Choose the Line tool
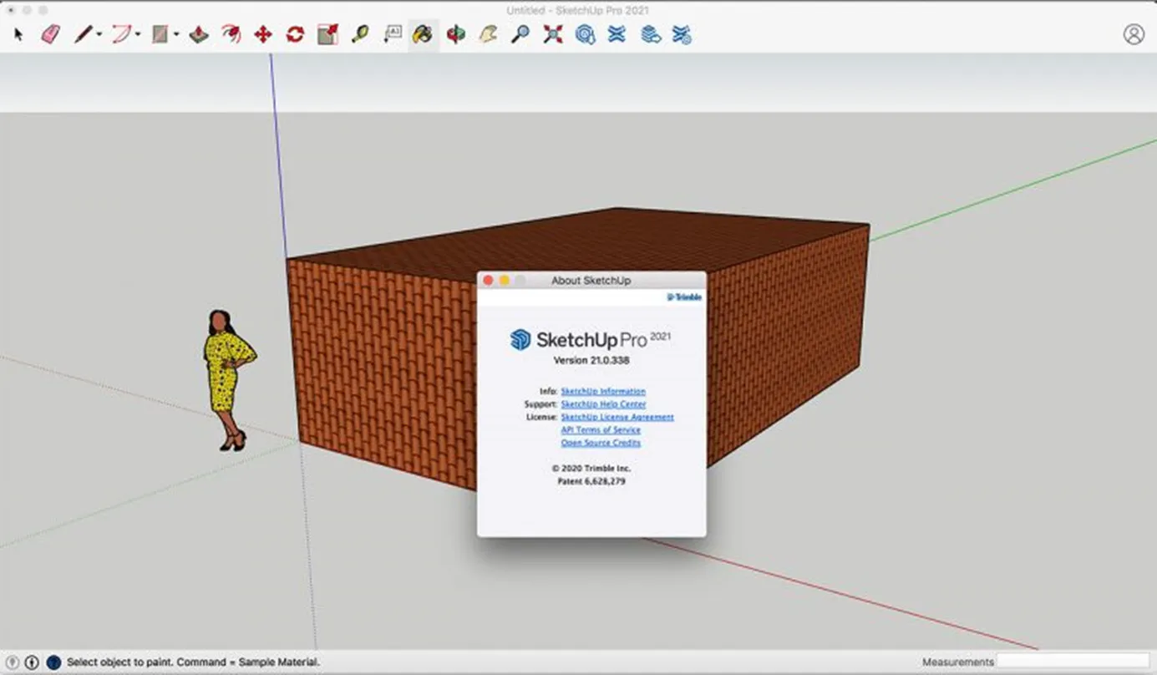1157x675 pixels. [x=83, y=34]
